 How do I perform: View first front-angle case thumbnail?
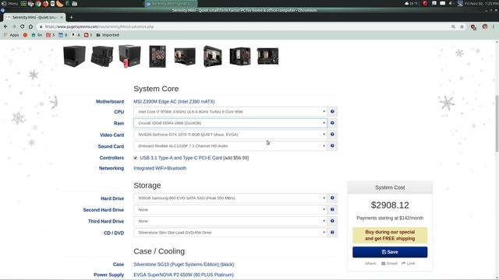74,56
